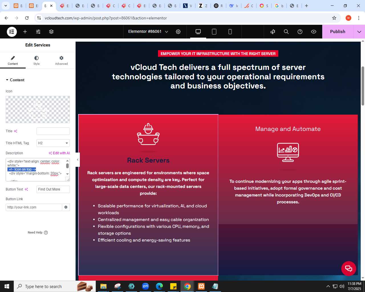The height and width of the screenshot is (292, 365).
Task: Open the help question mark icon
Action: pyautogui.click(x=300, y=32)
